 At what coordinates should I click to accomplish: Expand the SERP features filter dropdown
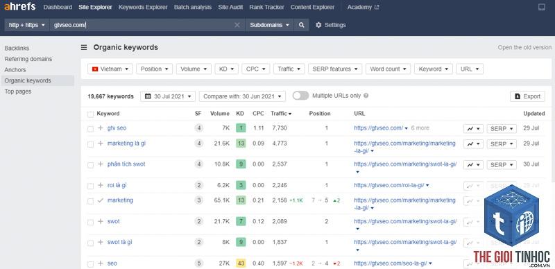[335, 69]
